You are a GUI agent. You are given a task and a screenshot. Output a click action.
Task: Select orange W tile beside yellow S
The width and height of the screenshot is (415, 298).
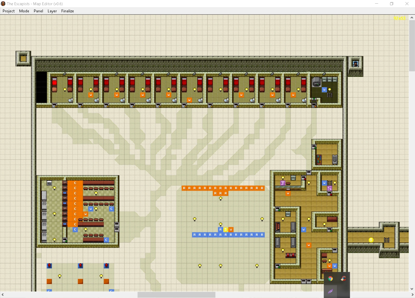point(231,230)
